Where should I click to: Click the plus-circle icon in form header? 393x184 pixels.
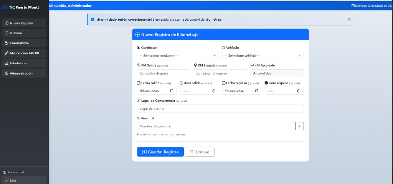(137, 35)
